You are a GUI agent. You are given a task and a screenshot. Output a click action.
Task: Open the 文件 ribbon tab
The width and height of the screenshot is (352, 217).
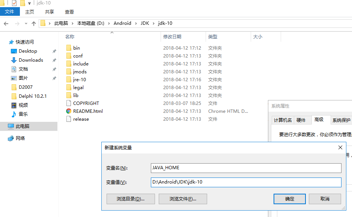tap(10, 12)
